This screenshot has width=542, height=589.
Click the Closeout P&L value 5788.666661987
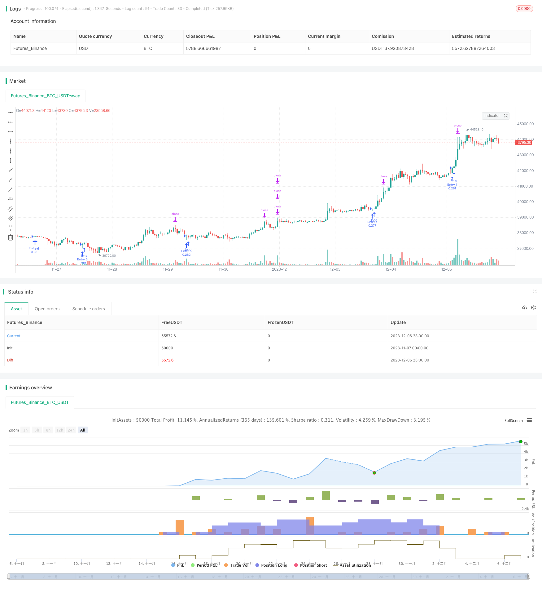coord(203,48)
